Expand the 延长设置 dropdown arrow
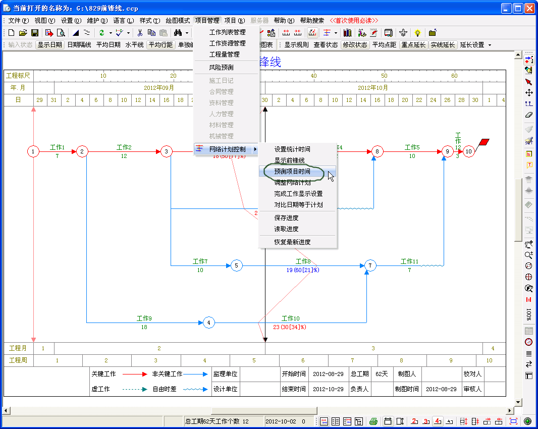This screenshot has width=538, height=429. (x=489, y=45)
